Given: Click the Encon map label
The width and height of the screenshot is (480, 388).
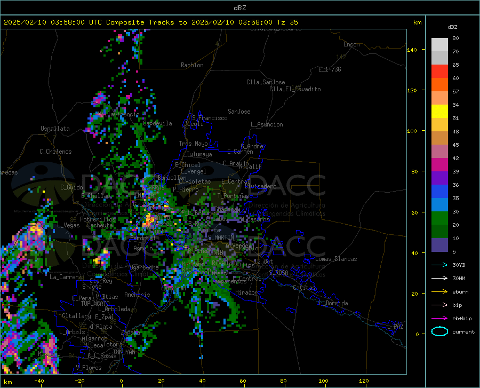Looking at the screenshot, I should click(x=351, y=44).
